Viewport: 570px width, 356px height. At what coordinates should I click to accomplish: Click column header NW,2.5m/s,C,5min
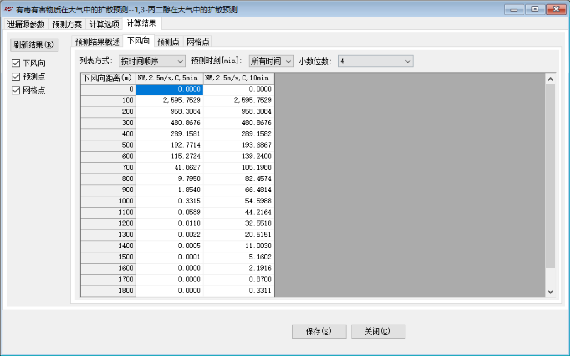point(170,78)
